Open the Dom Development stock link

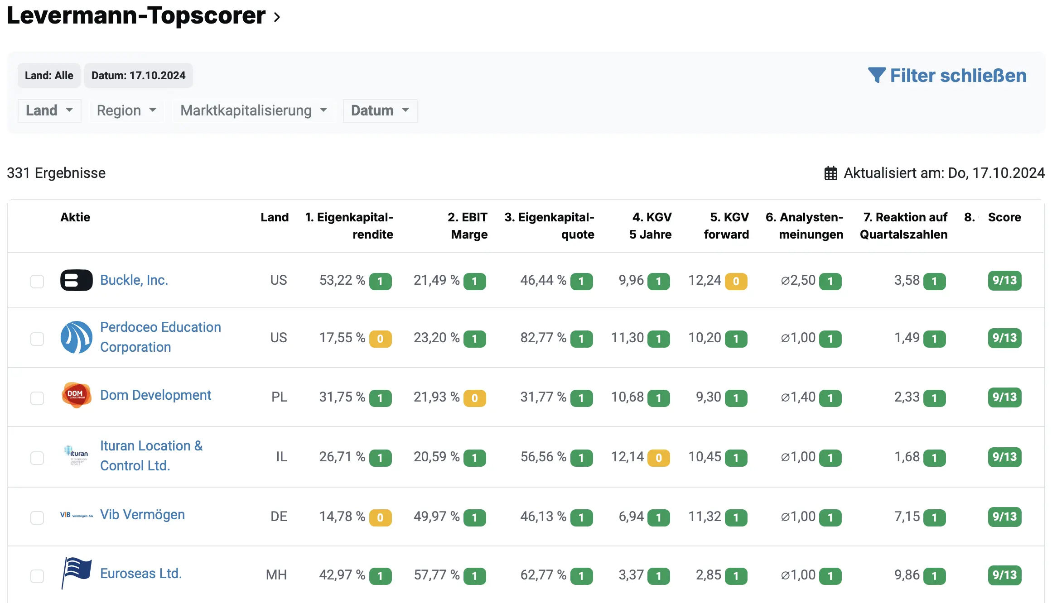click(156, 395)
